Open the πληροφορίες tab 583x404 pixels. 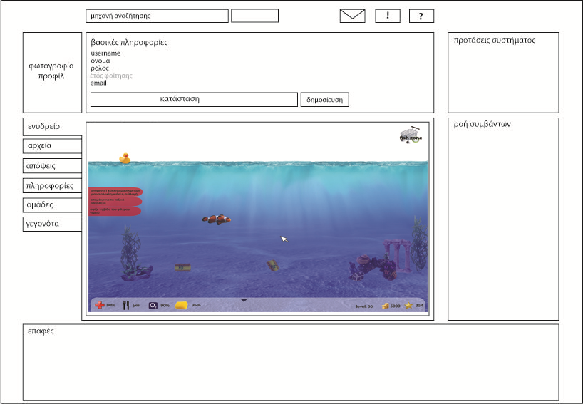52,185
